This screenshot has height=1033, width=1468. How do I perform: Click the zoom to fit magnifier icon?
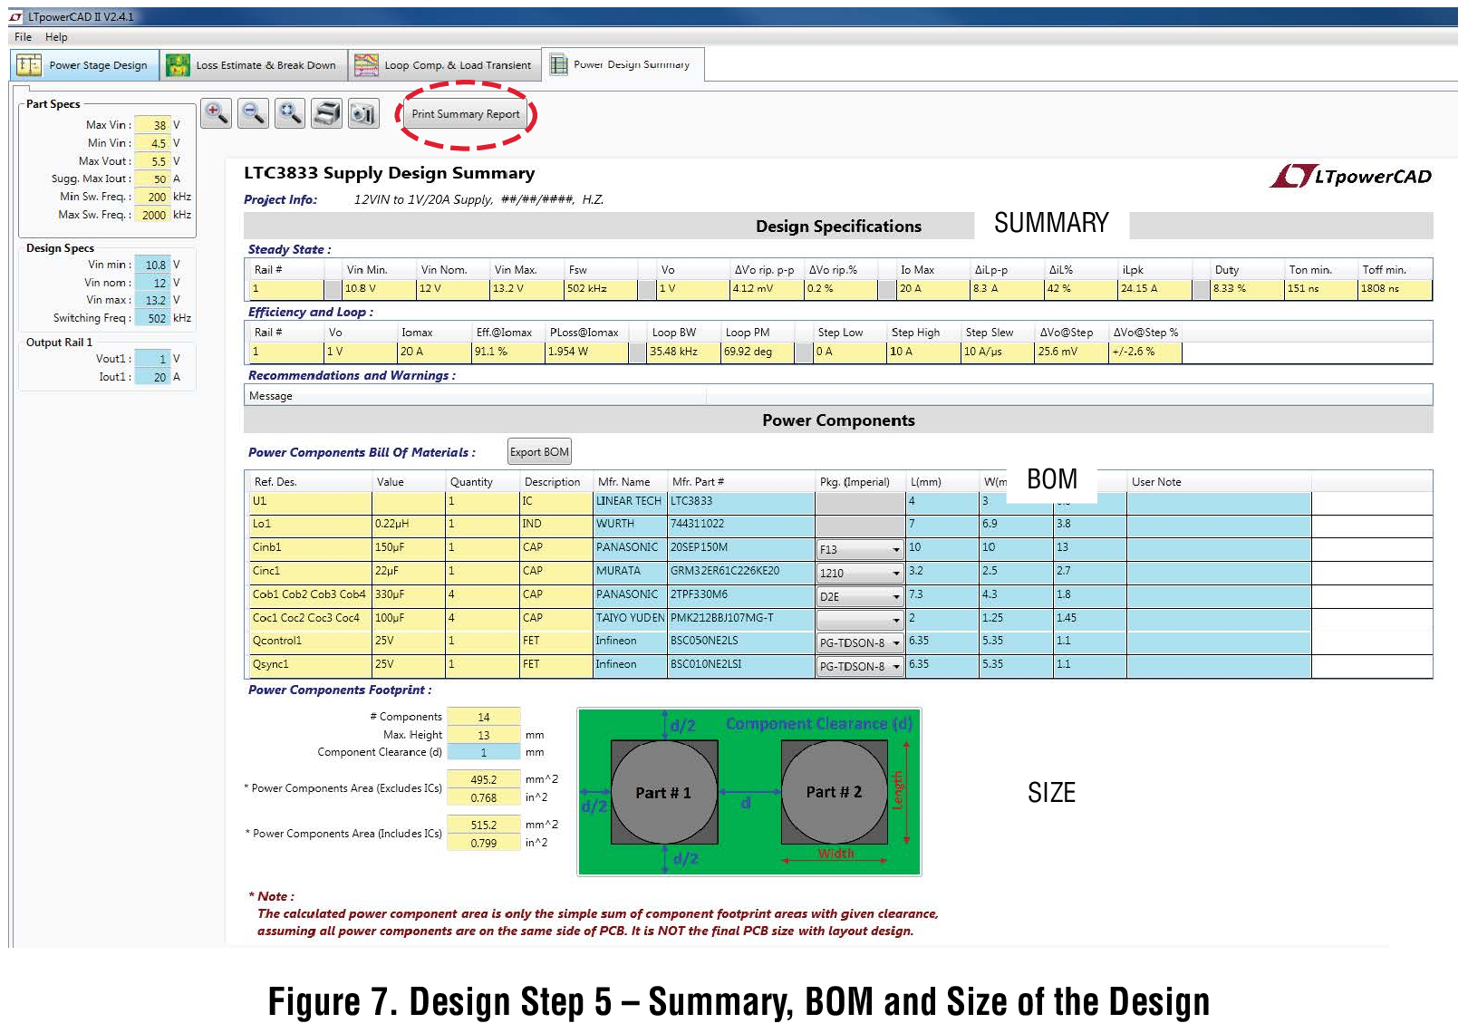pyautogui.click(x=290, y=113)
